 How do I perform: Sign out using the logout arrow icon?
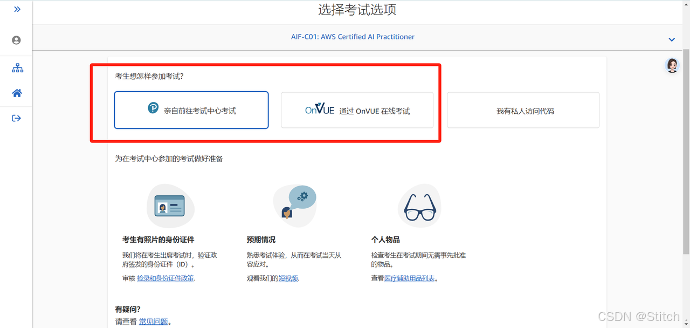click(x=16, y=118)
